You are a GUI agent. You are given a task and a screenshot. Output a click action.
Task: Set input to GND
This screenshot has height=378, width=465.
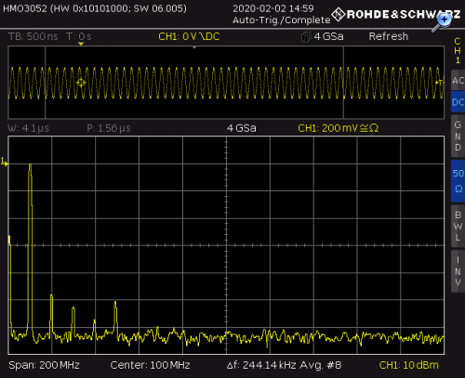point(458,136)
